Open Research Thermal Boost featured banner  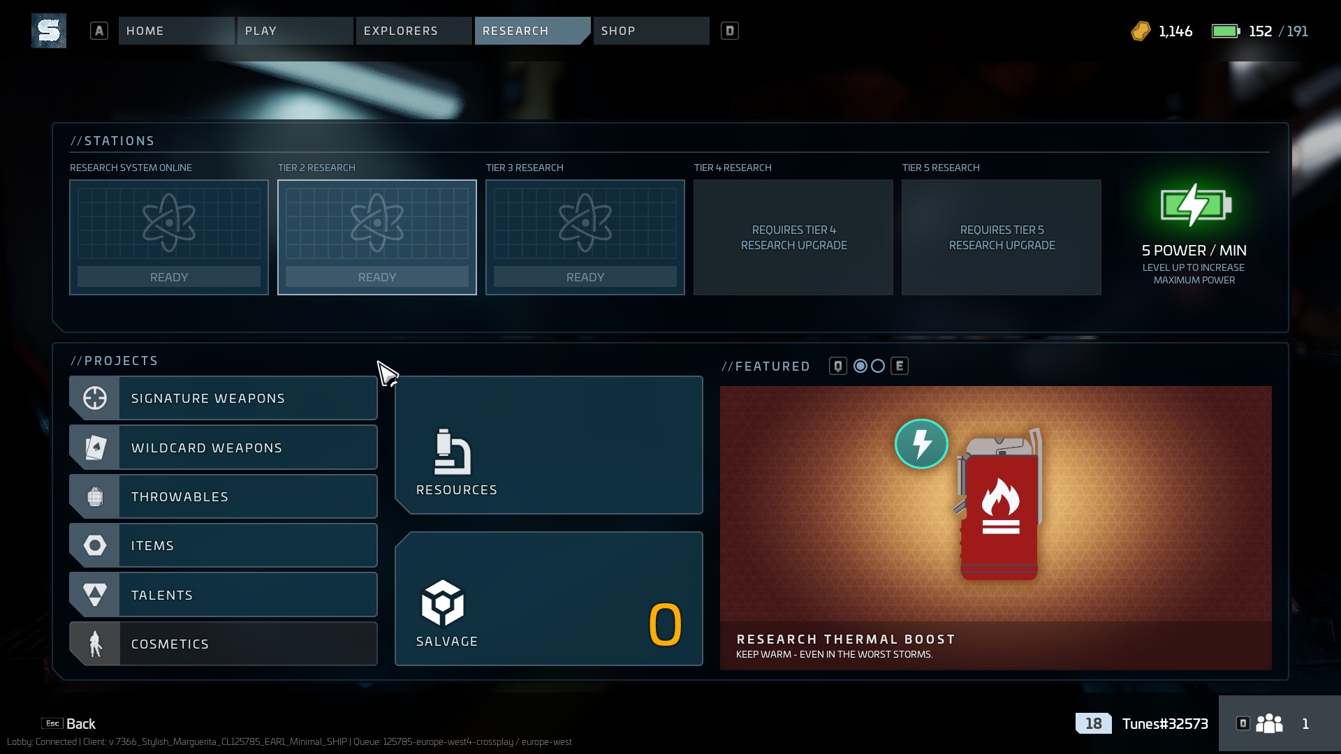995,527
